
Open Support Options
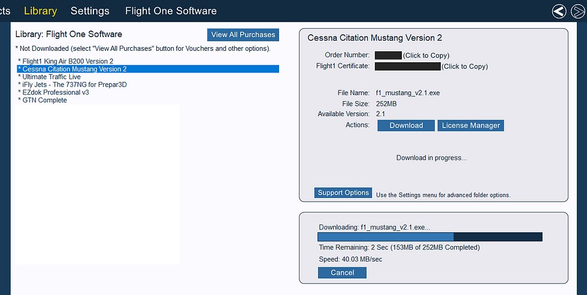coord(343,193)
